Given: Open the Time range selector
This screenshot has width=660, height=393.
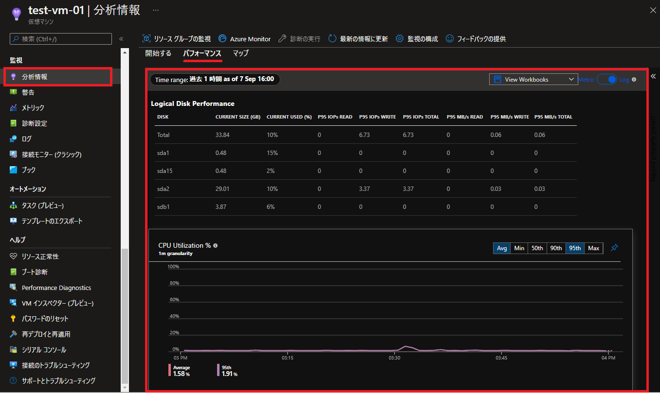Looking at the screenshot, I should point(215,79).
